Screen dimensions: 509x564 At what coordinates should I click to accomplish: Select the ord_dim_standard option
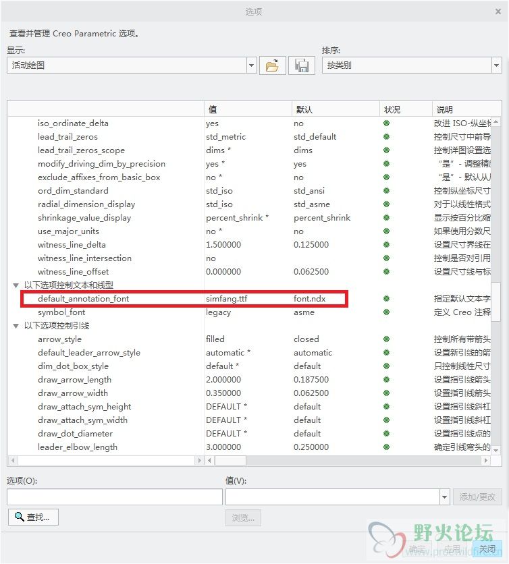73,191
